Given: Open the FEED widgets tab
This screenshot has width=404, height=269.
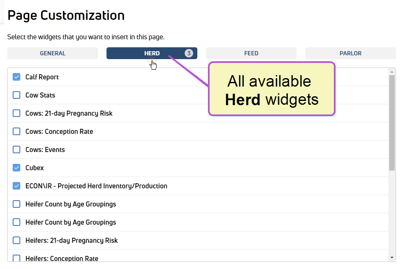Looking at the screenshot, I should 251,53.
